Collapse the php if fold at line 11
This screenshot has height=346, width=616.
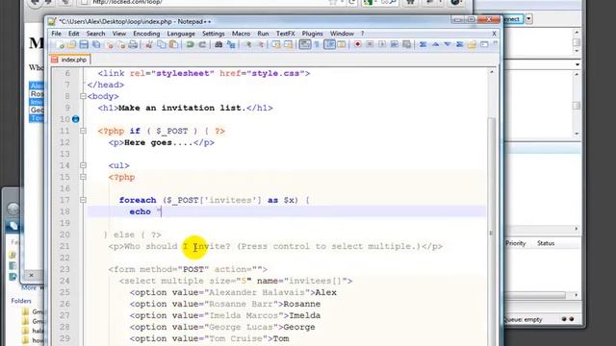click(83, 131)
